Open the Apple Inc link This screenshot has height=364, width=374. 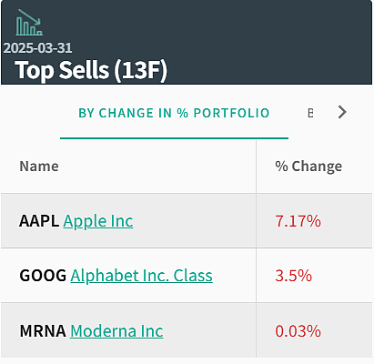click(x=98, y=221)
